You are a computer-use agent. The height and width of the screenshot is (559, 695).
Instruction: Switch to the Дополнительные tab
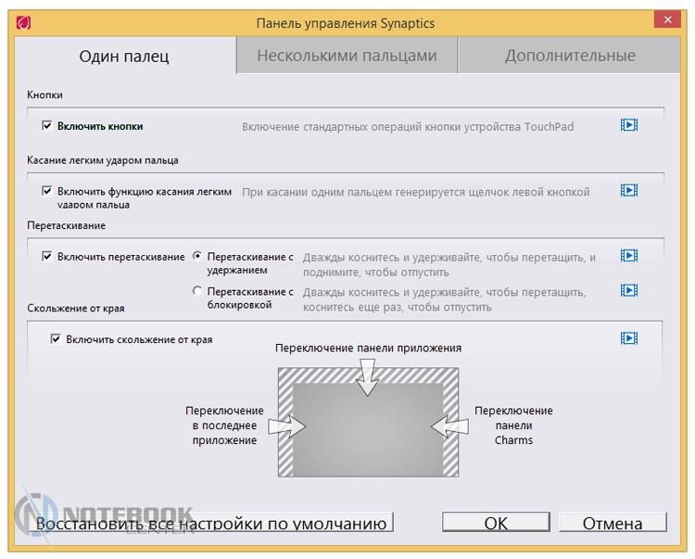[570, 56]
